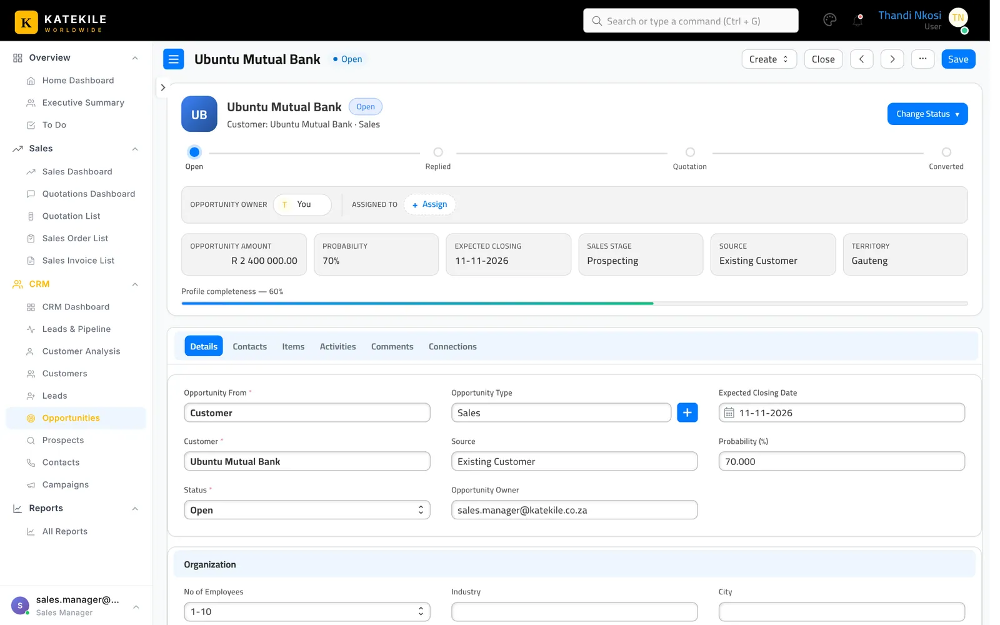Collapse the Sales sidebar section
Screen dimensions: 1000x625
pyautogui.click(x=135, y=149)
